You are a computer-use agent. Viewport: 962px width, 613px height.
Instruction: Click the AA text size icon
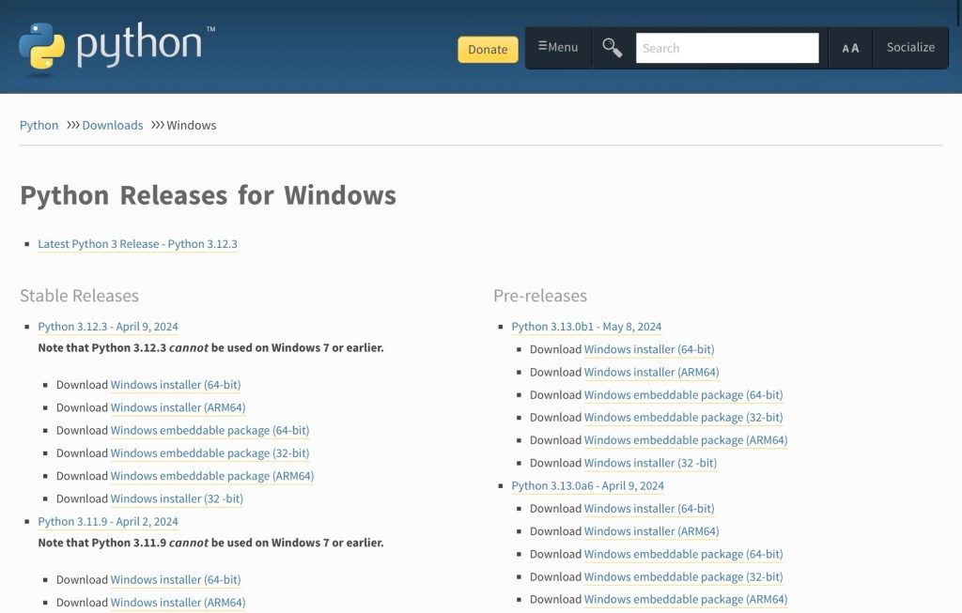[x=850, y=48]
